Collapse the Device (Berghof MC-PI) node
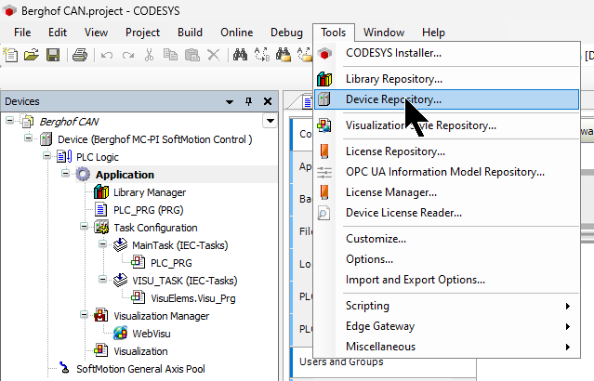Viewport: 594px width, 381px height. coord(29,138)
